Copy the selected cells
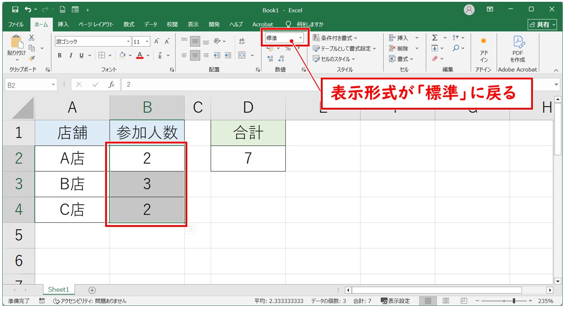This screenshot has width=565, height=309. pos(32,48)
